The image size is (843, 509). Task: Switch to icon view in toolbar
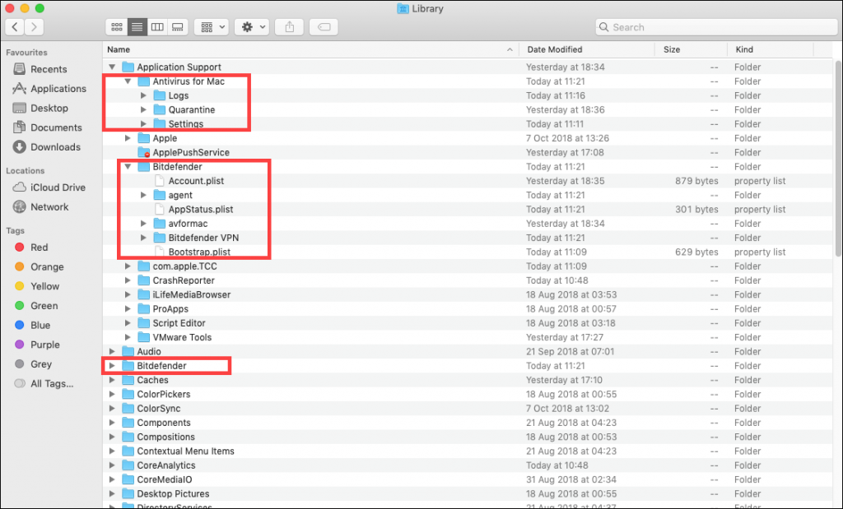(x=116, y=27)
